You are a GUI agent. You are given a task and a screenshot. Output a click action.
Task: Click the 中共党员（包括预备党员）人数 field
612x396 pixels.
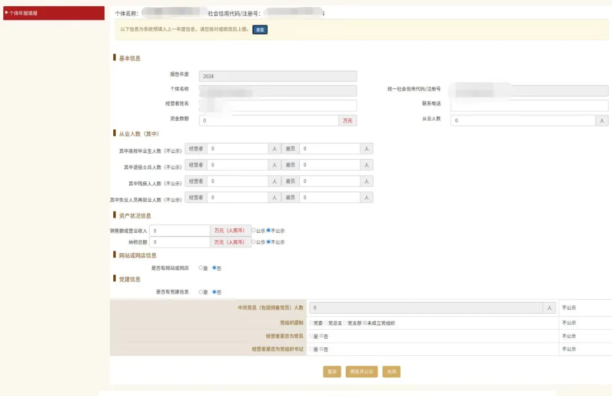425,308
